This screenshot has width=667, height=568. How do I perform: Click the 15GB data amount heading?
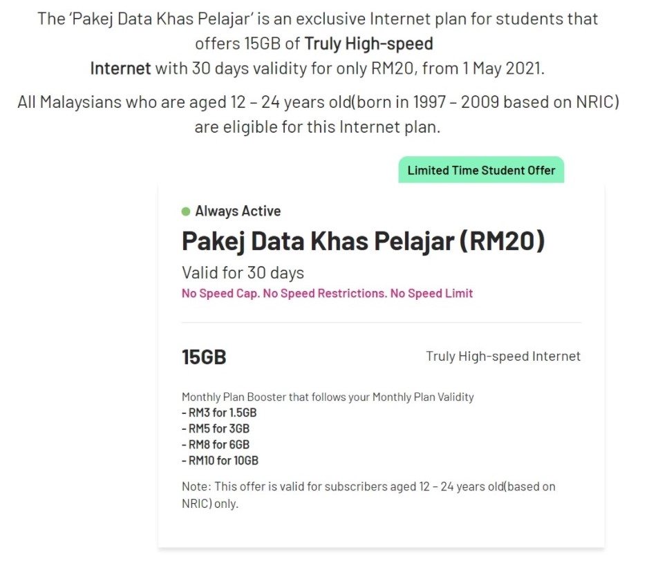tap(204, 357)
